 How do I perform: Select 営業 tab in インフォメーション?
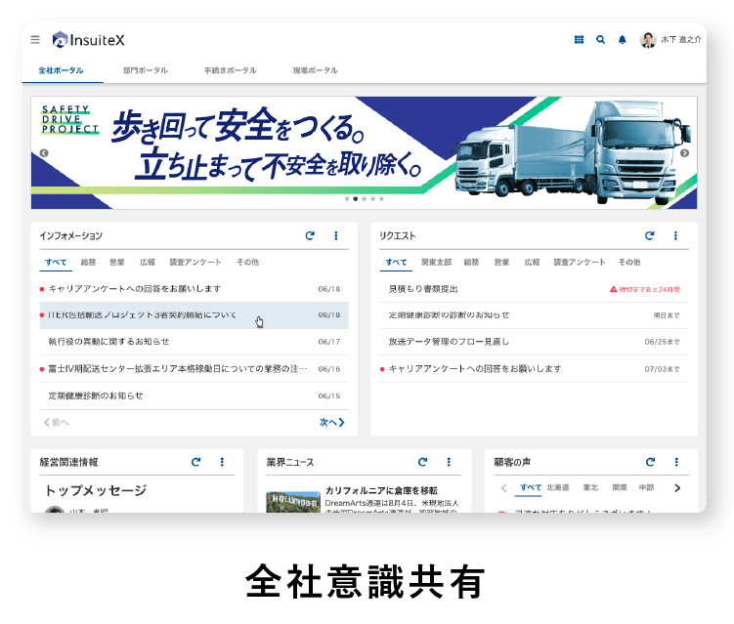117,263
